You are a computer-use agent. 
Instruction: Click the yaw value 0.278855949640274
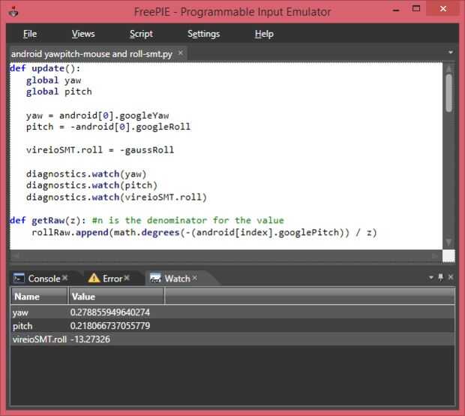coord(110,312)
